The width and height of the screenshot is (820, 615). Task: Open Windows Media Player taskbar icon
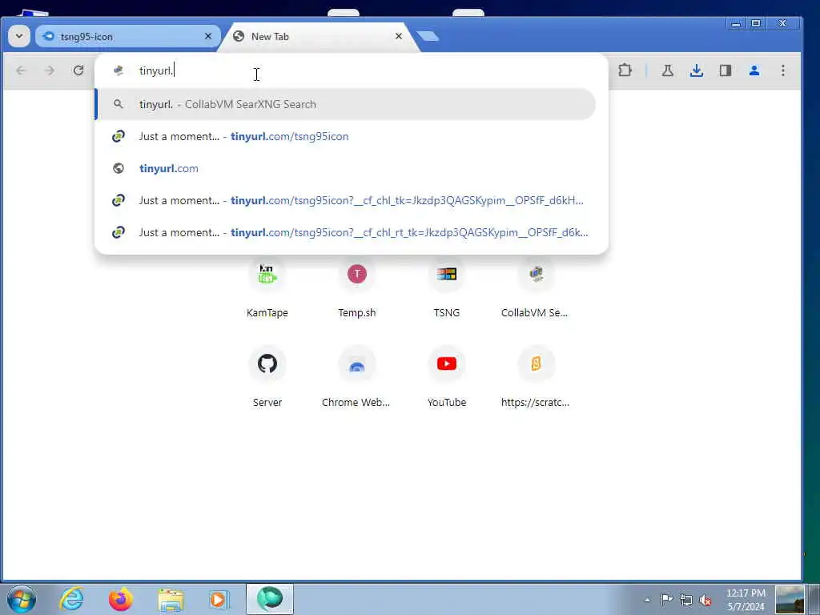click(x=219, y=599)
